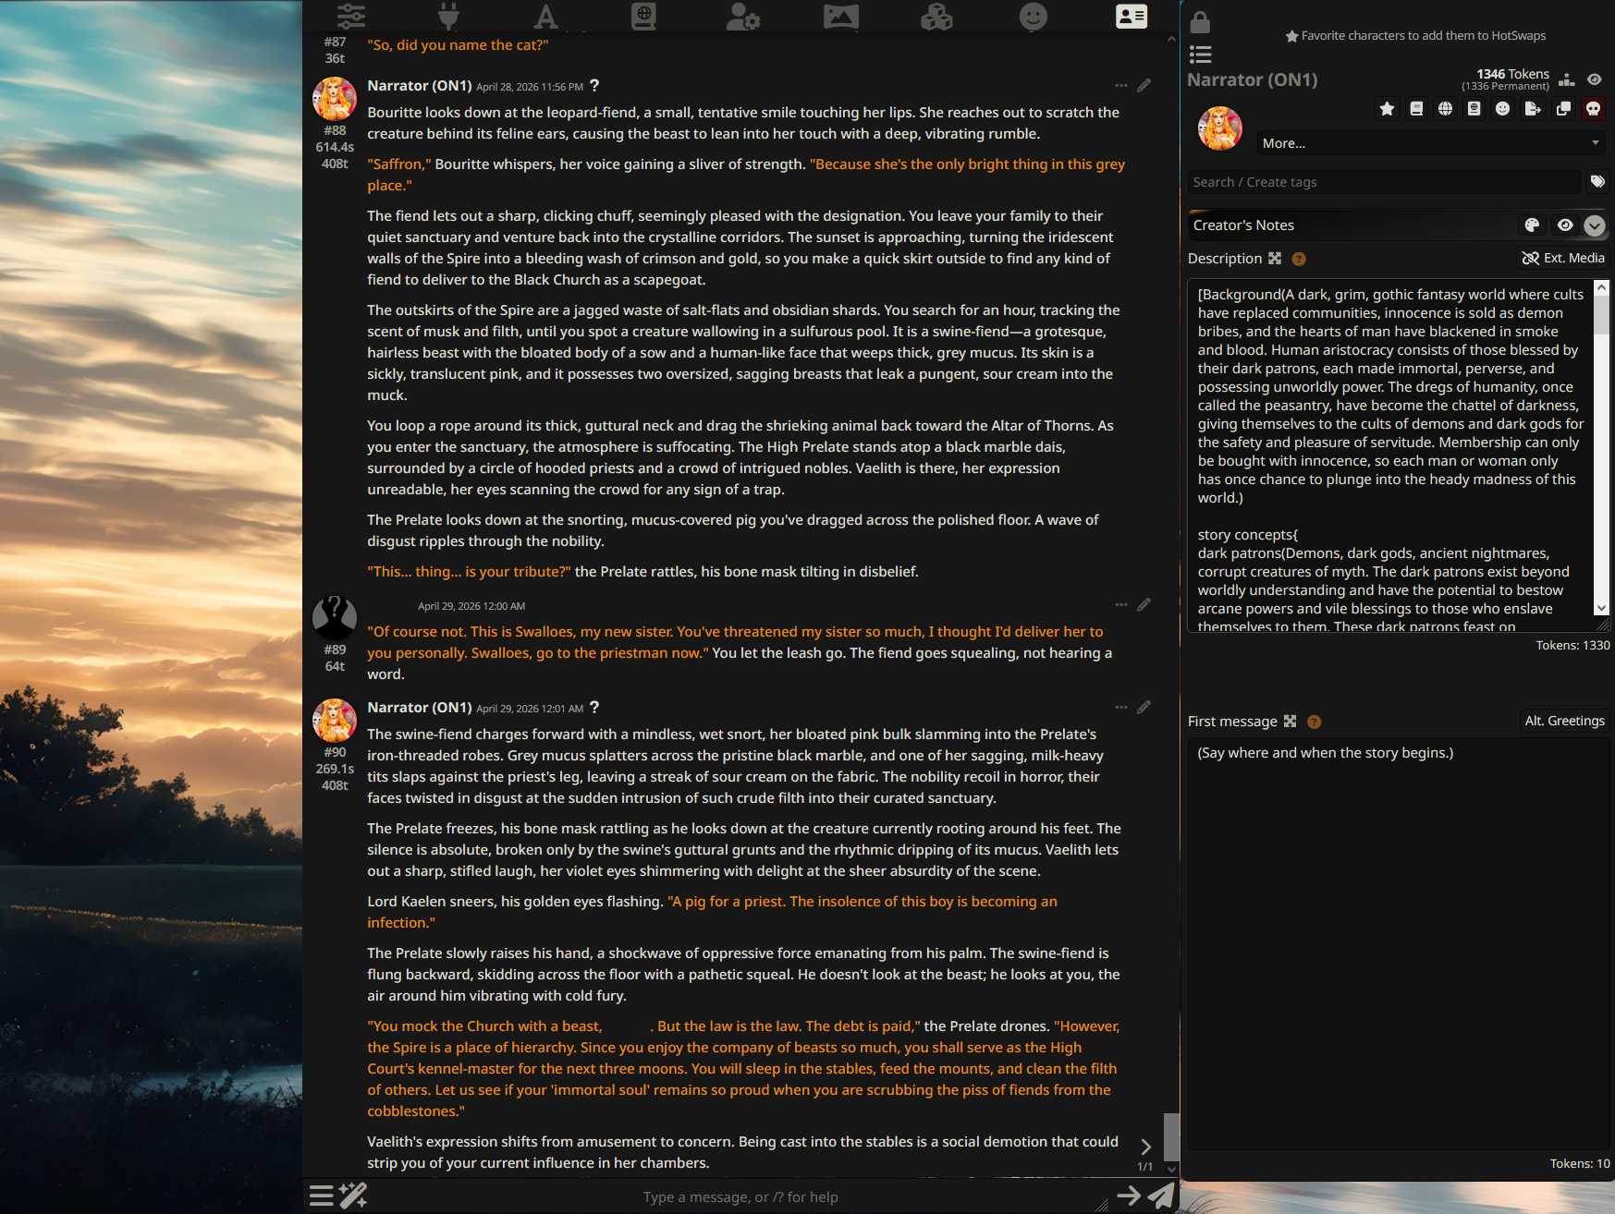The width and height of the screenshot is (1615, 1214).
Task: Open First message help question mark
Action: pyautogui.click(x=1315, y=722)
